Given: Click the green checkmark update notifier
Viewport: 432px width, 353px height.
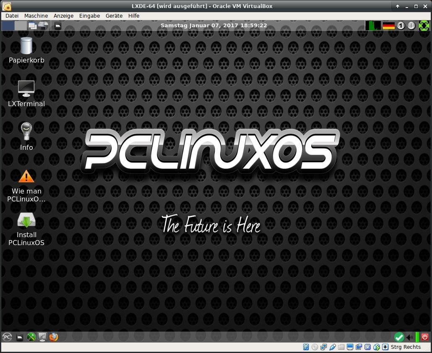Looking at the screenshot, I should [x=399, y=337].
